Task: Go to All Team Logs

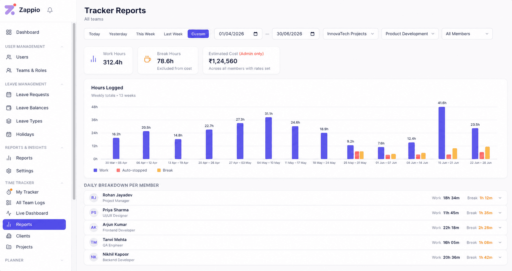Action: (34, 203)
